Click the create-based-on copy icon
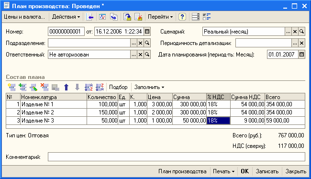The image size is (311, 179). 114,17
